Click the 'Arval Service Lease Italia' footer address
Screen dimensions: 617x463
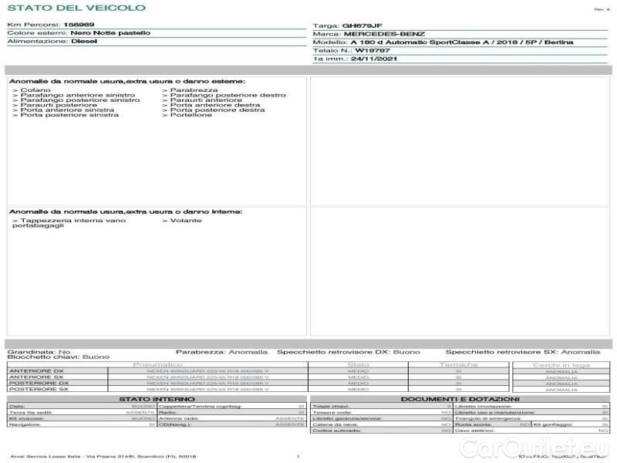tap(103, 457)
